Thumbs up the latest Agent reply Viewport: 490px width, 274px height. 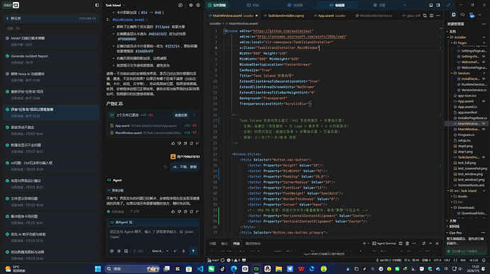[173, 212]
